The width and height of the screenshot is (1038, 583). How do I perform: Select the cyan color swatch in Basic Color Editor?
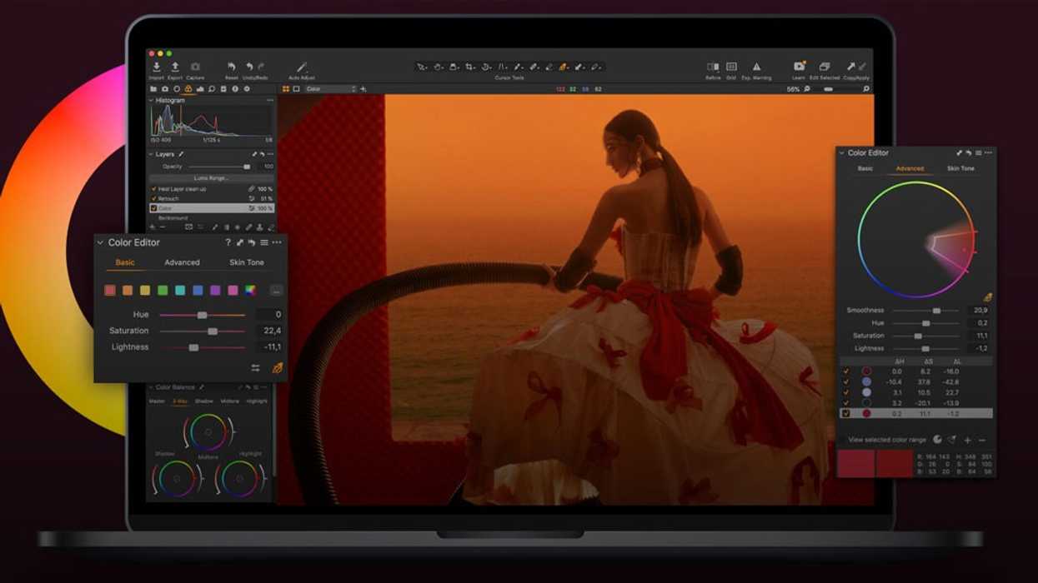tap(180, 291)
